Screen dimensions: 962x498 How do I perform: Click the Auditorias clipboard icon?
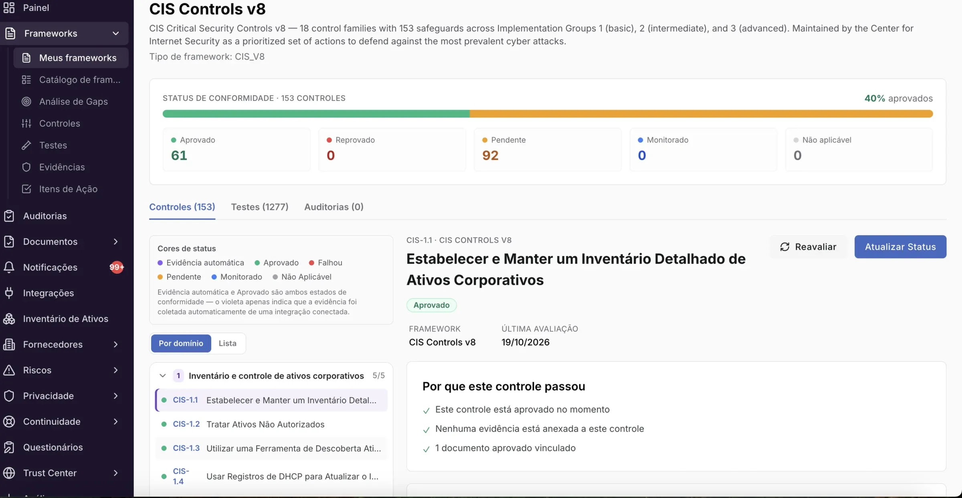9,216
